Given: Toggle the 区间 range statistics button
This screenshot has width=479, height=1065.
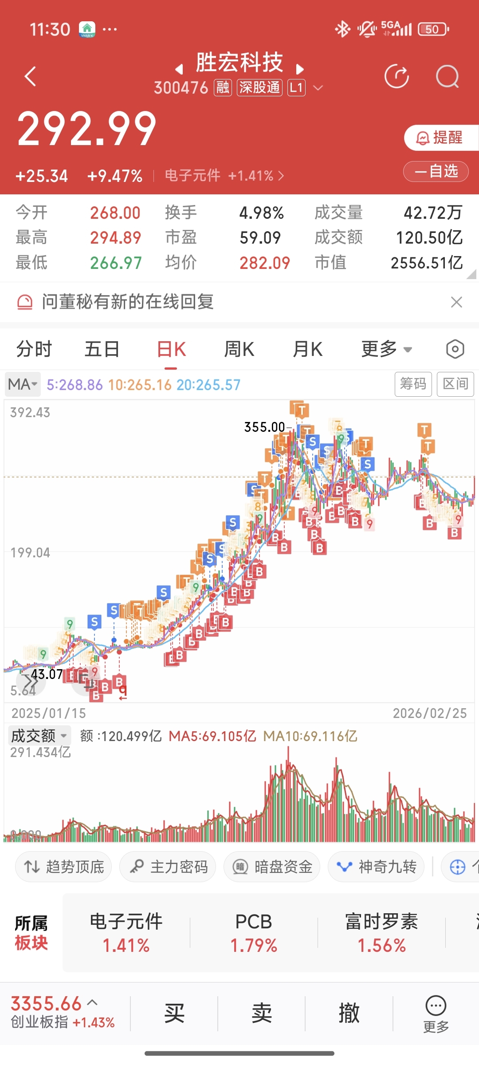Looking at the screenshot, I should [x=455, y=384].
